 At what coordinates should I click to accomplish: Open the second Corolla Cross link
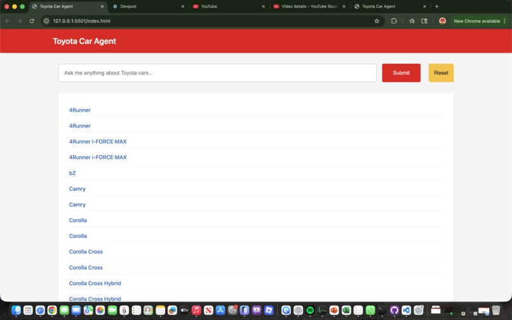[86, 267]
